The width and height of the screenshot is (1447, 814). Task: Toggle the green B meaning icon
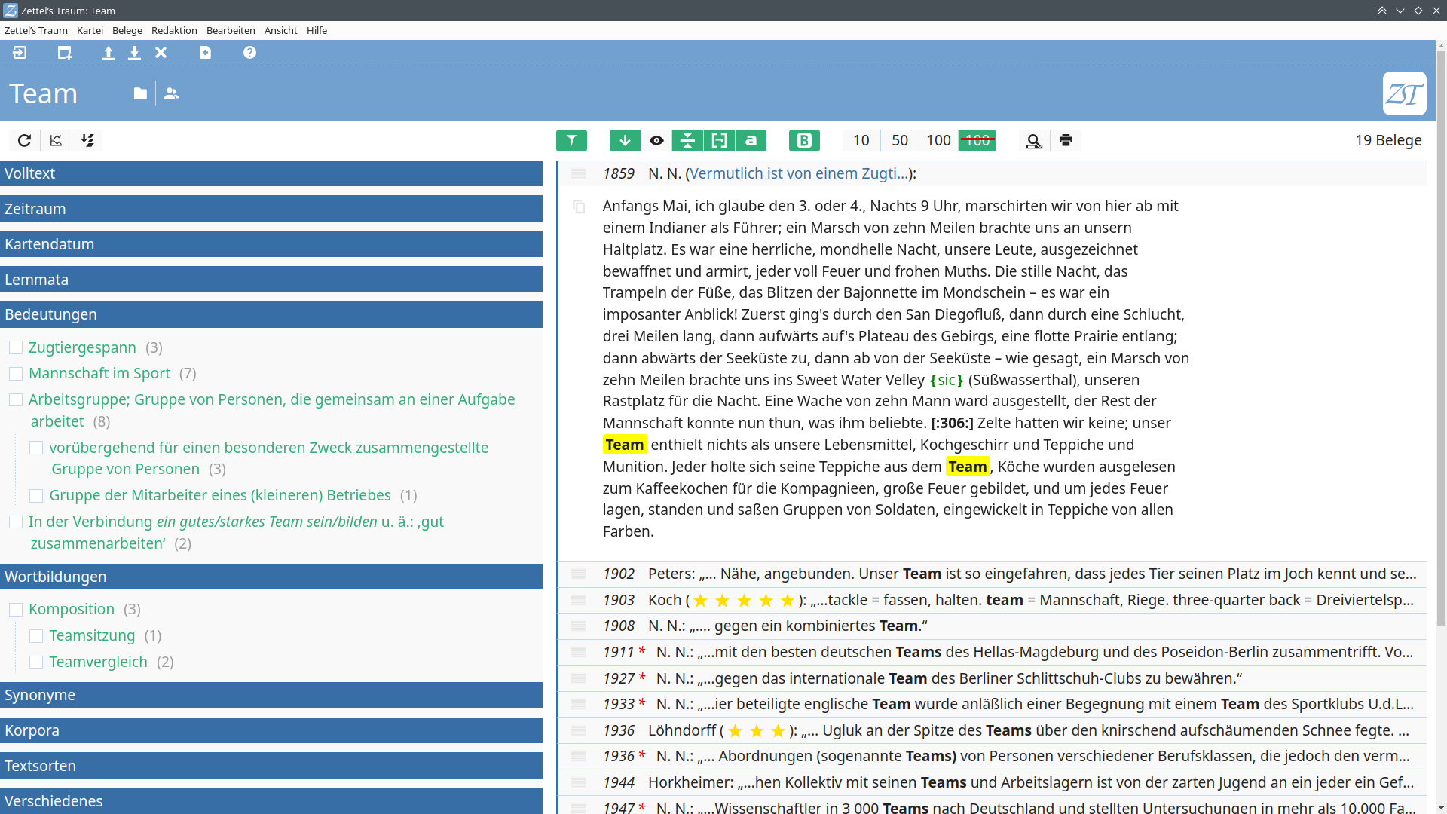click(x=804, y=140)
